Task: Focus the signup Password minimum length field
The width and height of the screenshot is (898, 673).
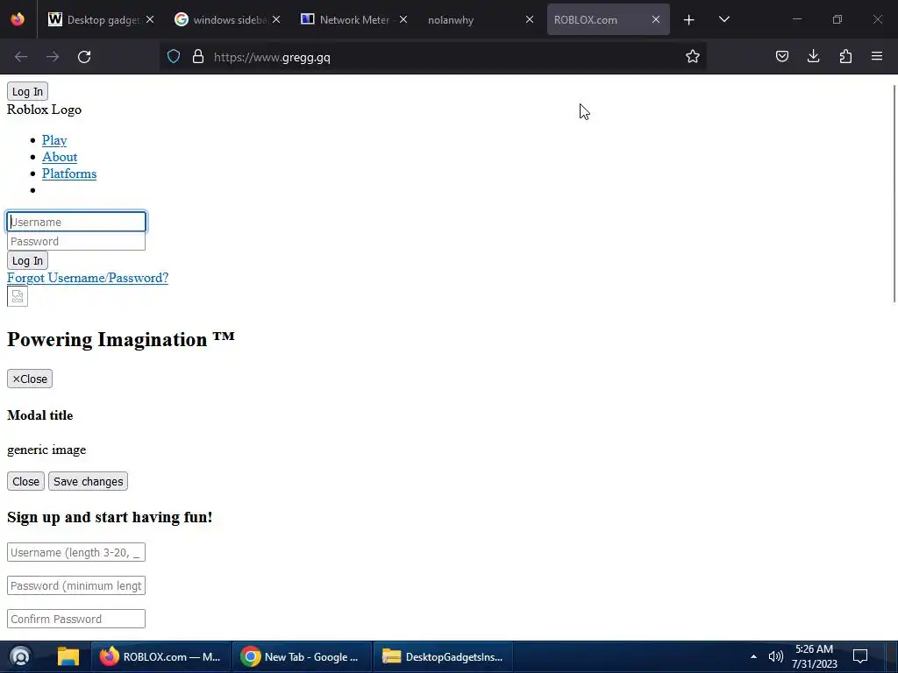Action: pyautogui.click(x=76, y=585)
